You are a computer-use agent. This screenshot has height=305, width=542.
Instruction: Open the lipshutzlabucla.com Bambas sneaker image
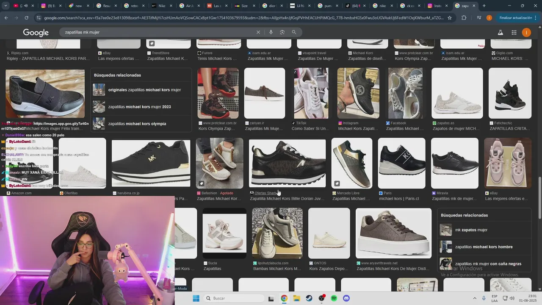[x=277, y=233]
